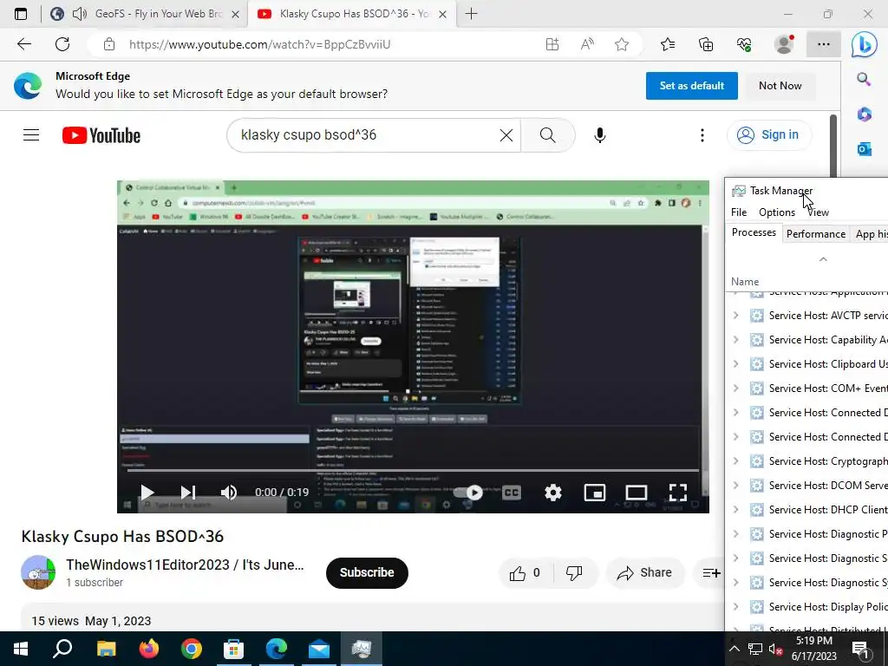The image size is (888, 666).
Task: Click the site lock icon in address bar
Action: [109, 44]
